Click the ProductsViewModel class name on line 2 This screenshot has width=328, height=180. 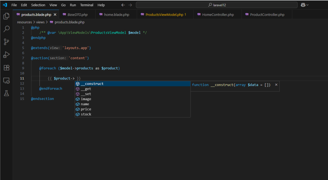coord(108,33)
